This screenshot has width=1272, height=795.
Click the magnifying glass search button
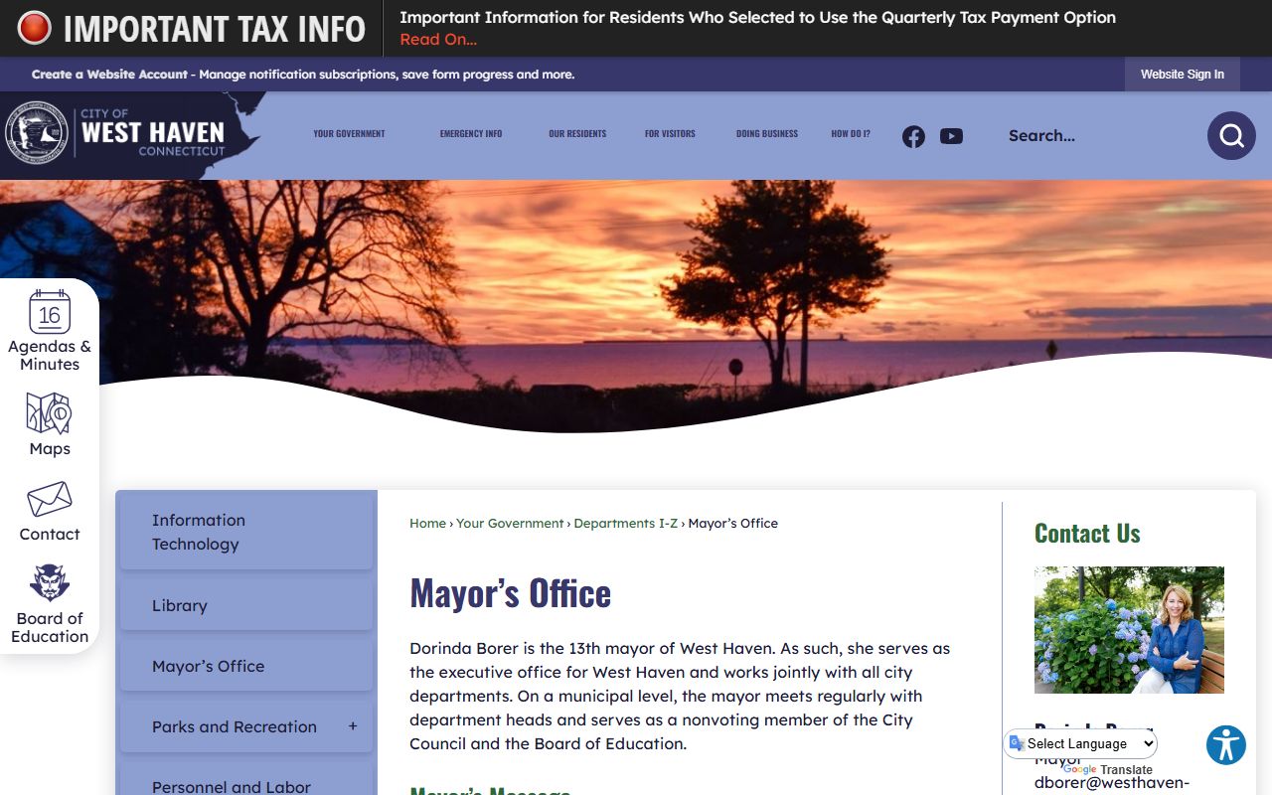pos(1231,136)
